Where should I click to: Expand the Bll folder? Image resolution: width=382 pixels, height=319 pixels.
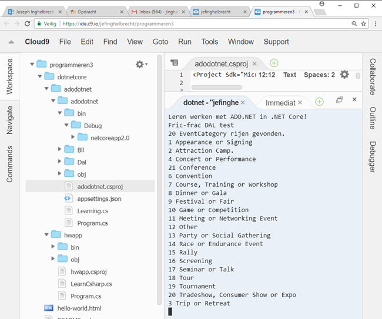[60, 149]
